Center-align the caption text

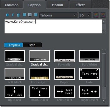tap(30, 15)
